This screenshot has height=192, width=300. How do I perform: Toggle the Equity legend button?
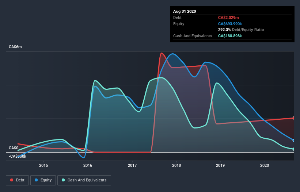(x=43, y=180)
